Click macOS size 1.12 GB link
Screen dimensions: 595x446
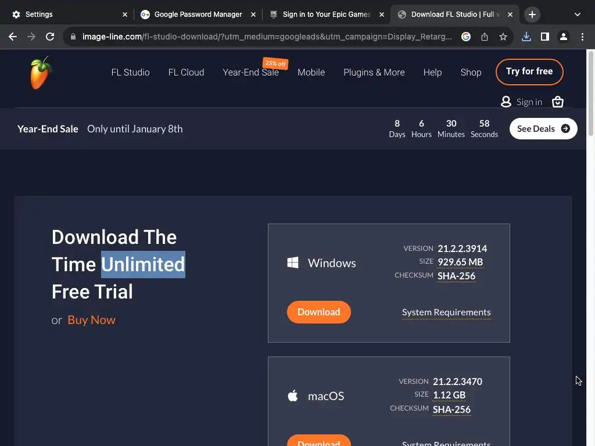(449, 395)
